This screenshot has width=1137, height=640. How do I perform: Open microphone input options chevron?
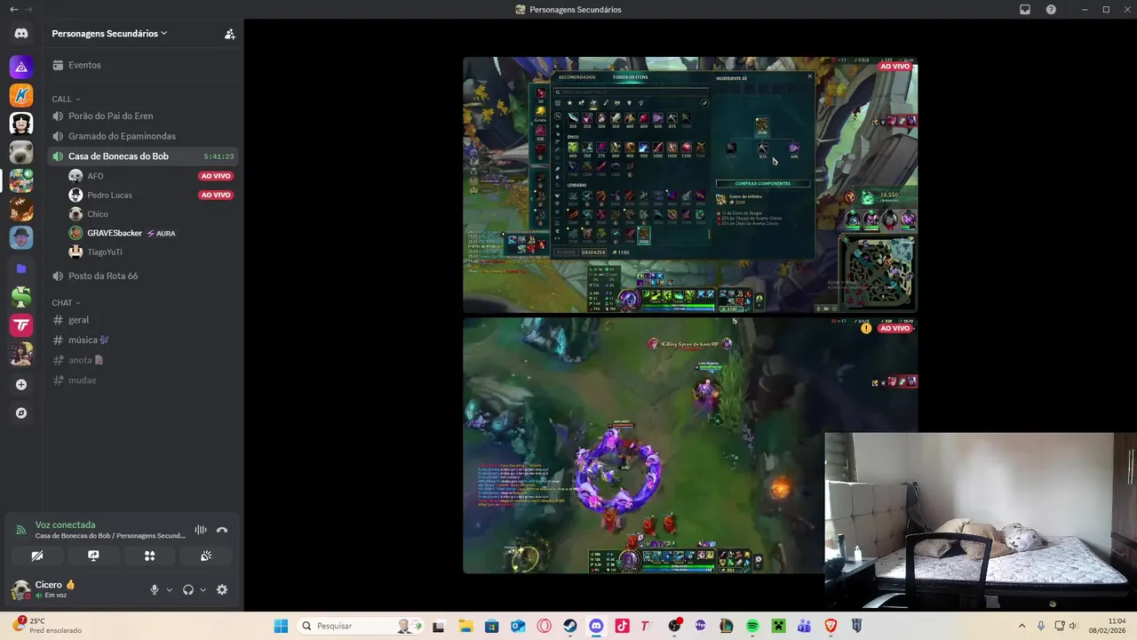pyautogui.click(x=169, y=589)
